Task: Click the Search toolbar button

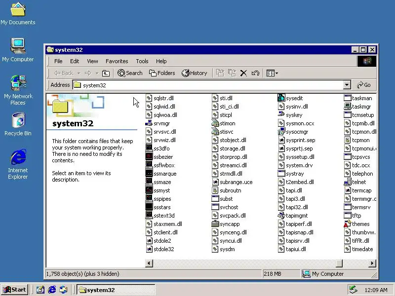Action: (130, 73)
